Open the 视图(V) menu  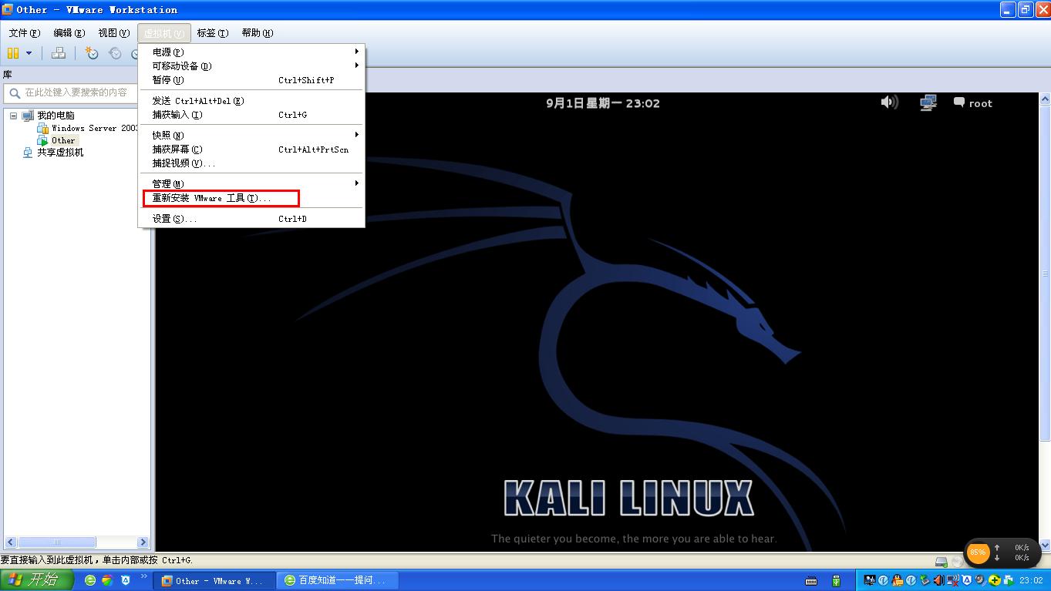pos(113,33)
